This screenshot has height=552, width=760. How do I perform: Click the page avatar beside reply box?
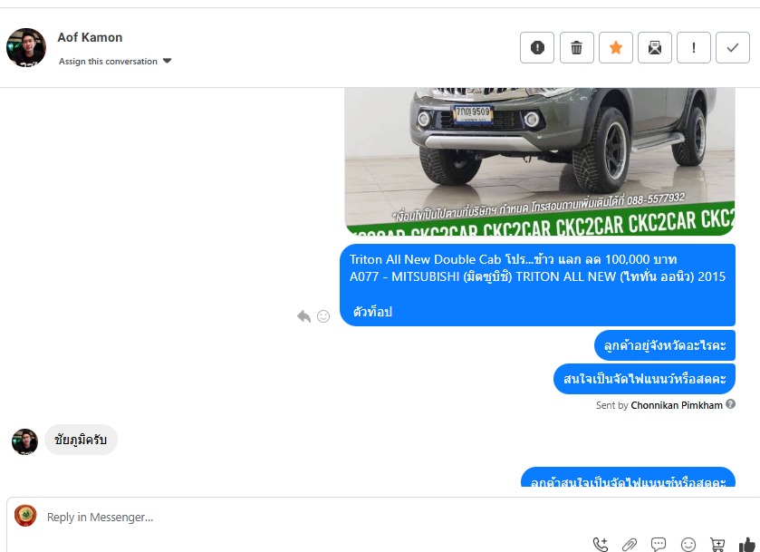[25, 515]
